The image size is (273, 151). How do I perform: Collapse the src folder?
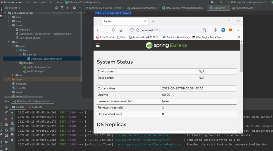[9, 42]
